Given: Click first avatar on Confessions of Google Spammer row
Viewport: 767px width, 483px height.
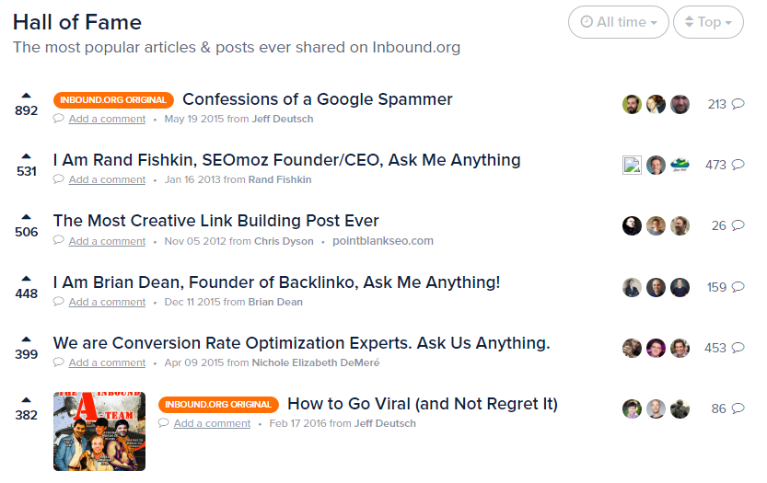Looking at the screenshot, I should tap(632, 104).
